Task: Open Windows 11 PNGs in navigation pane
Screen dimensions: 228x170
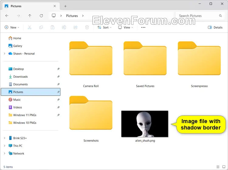Action: pyautogui.click(x=22, y=115)
